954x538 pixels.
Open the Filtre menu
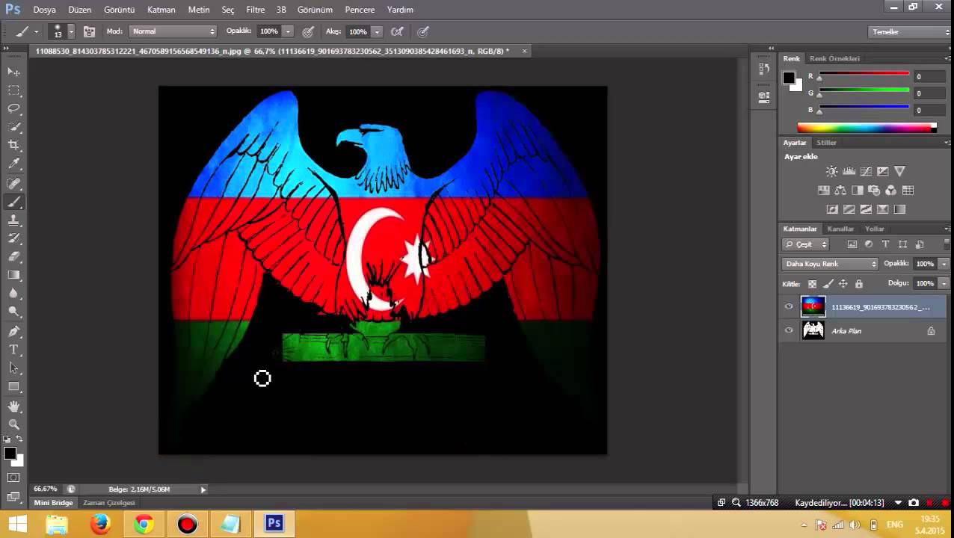(256, 10)
